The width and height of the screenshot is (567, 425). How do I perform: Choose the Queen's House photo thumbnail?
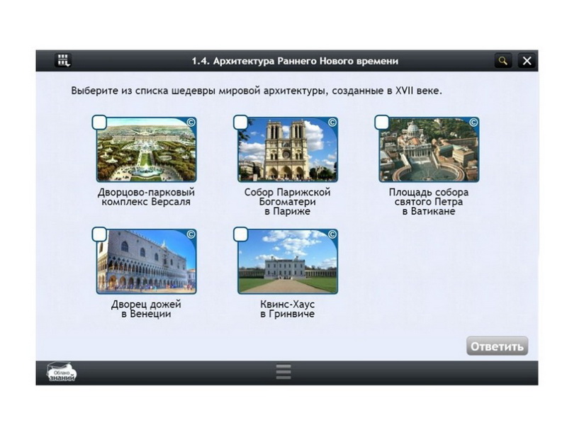pos(288,263)
